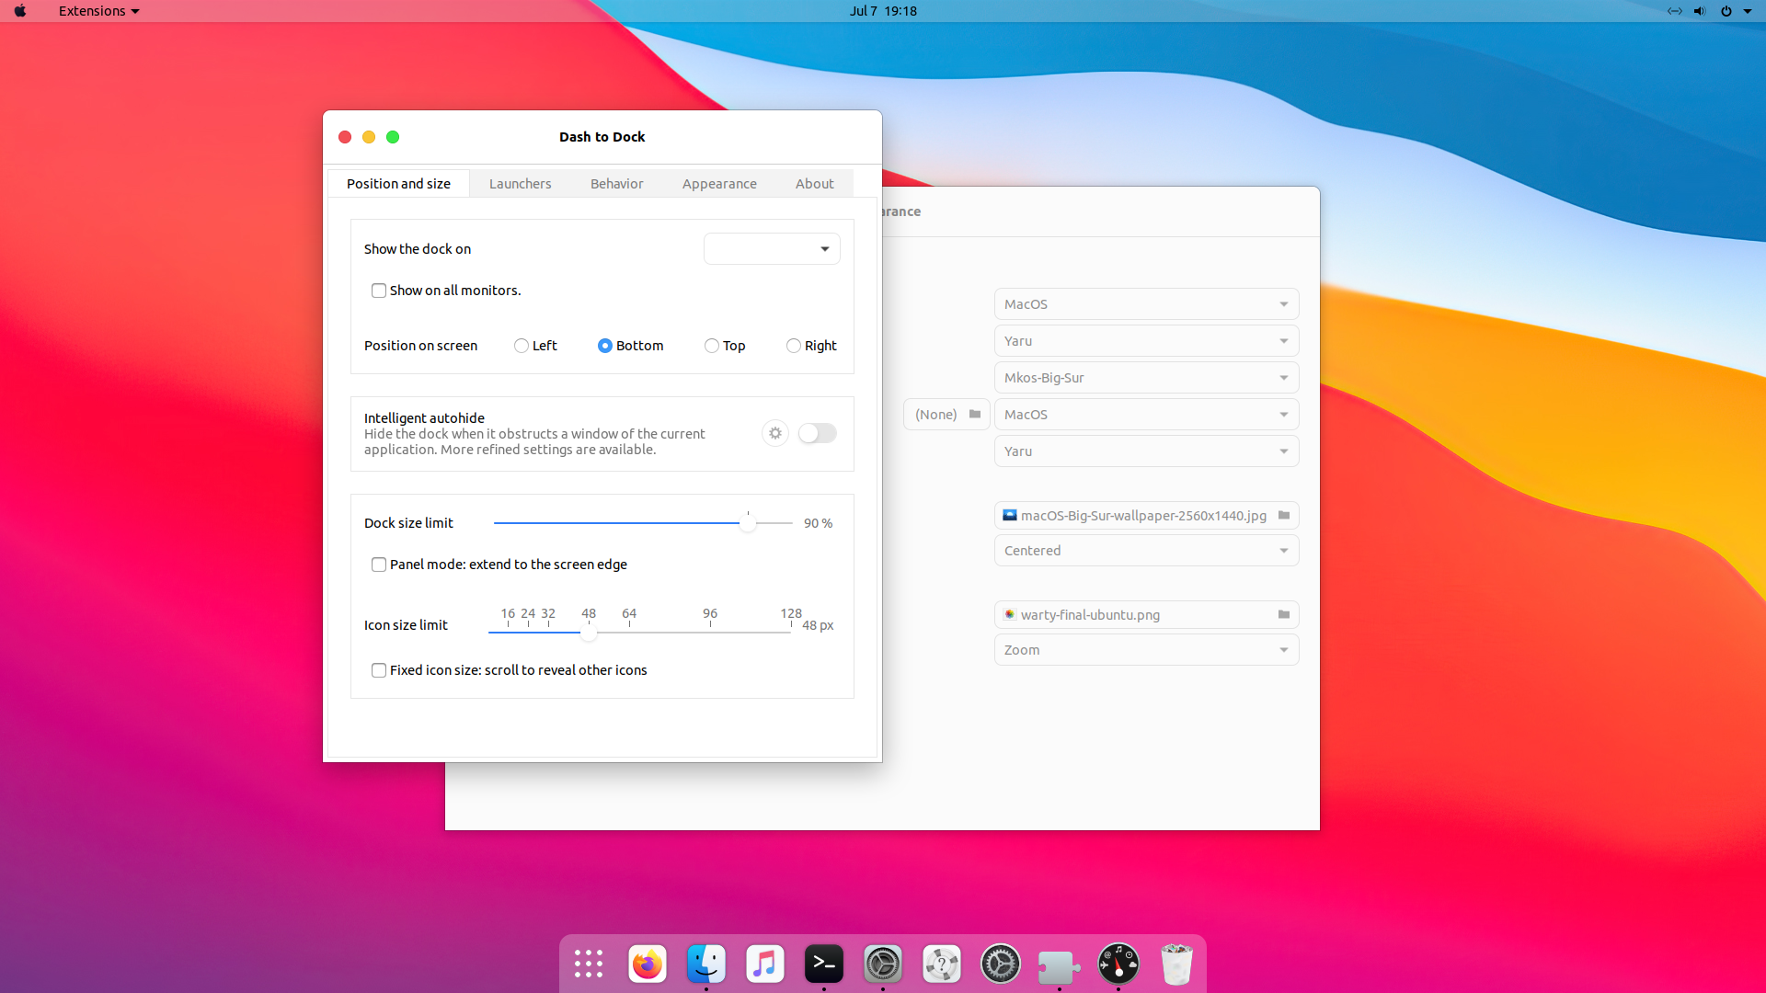Click folder icon of warty-final-ubuntu.png
The width and height of the screenshot is (1766, 993).
[x=1284, y=614]
